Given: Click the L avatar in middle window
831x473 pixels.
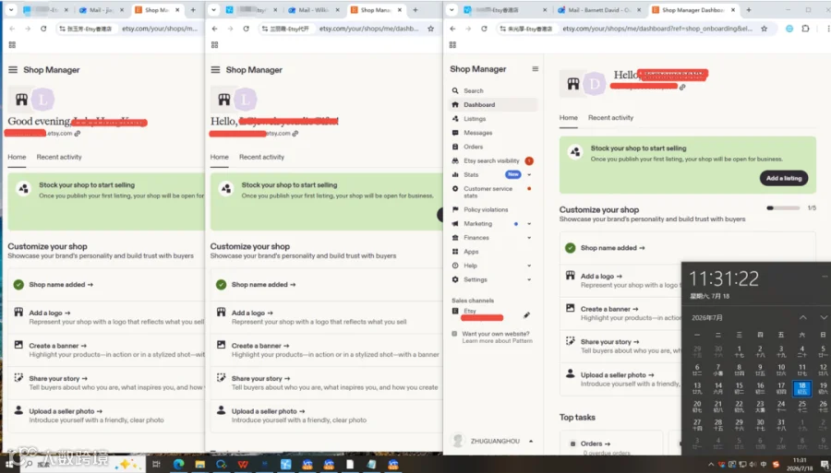Looking at the screenshot, I should pyautogui.click(x=245, y=99).
